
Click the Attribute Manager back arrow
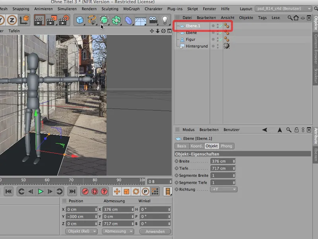(x=265, y=130)
